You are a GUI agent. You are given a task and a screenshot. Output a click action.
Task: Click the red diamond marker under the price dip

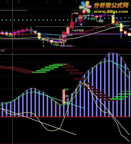click(x=43, y=46)
